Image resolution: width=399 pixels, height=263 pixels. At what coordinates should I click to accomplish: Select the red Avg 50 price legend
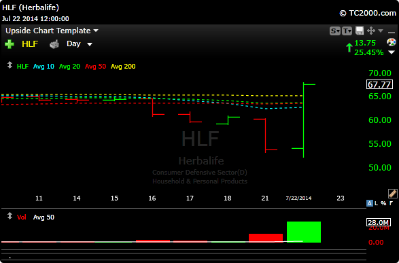pos(95,67)
